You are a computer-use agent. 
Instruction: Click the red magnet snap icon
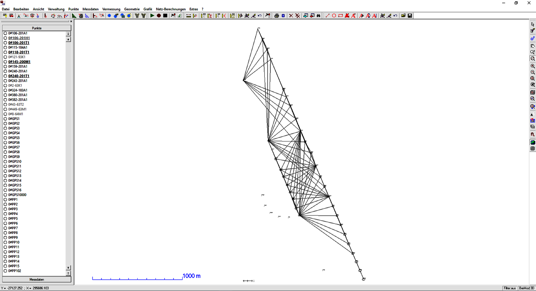pyautogui.click(x=533, y=134)
